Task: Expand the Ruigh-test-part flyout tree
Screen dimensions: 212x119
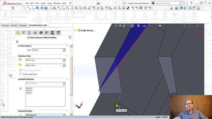Action: [x=75, y=30]
